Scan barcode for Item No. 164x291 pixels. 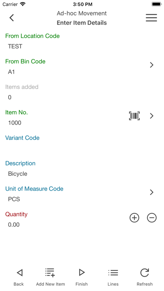click(134, 116)
